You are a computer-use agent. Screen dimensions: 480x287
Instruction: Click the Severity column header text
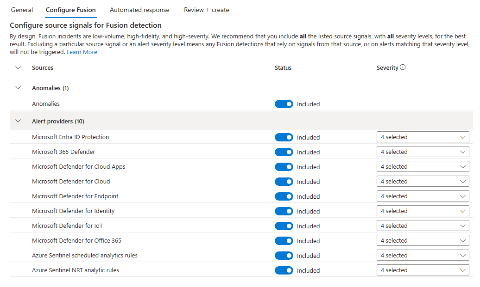coord(387,68)
